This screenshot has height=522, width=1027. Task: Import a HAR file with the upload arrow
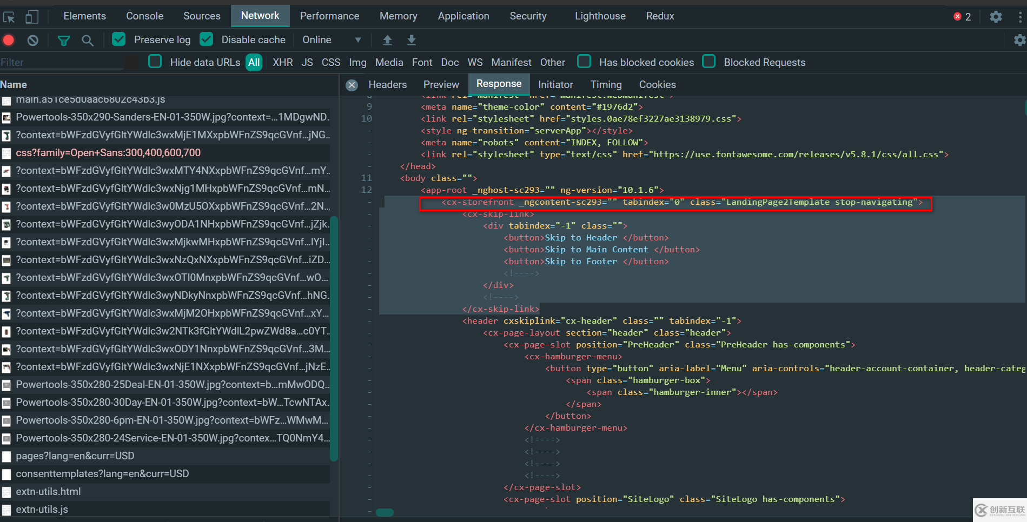click(x=387, y=40)
